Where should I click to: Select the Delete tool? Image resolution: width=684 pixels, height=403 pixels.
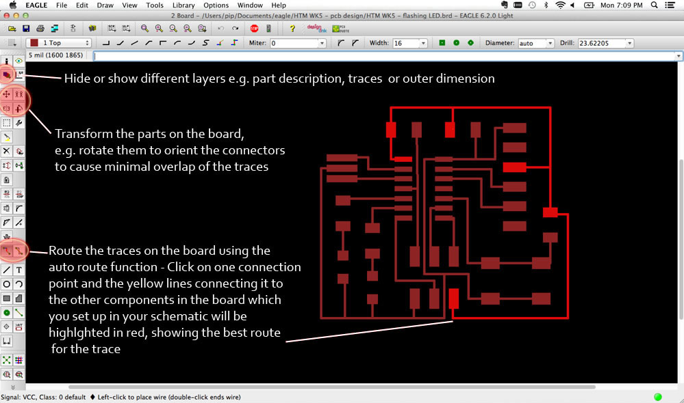[x=7, y=150]
